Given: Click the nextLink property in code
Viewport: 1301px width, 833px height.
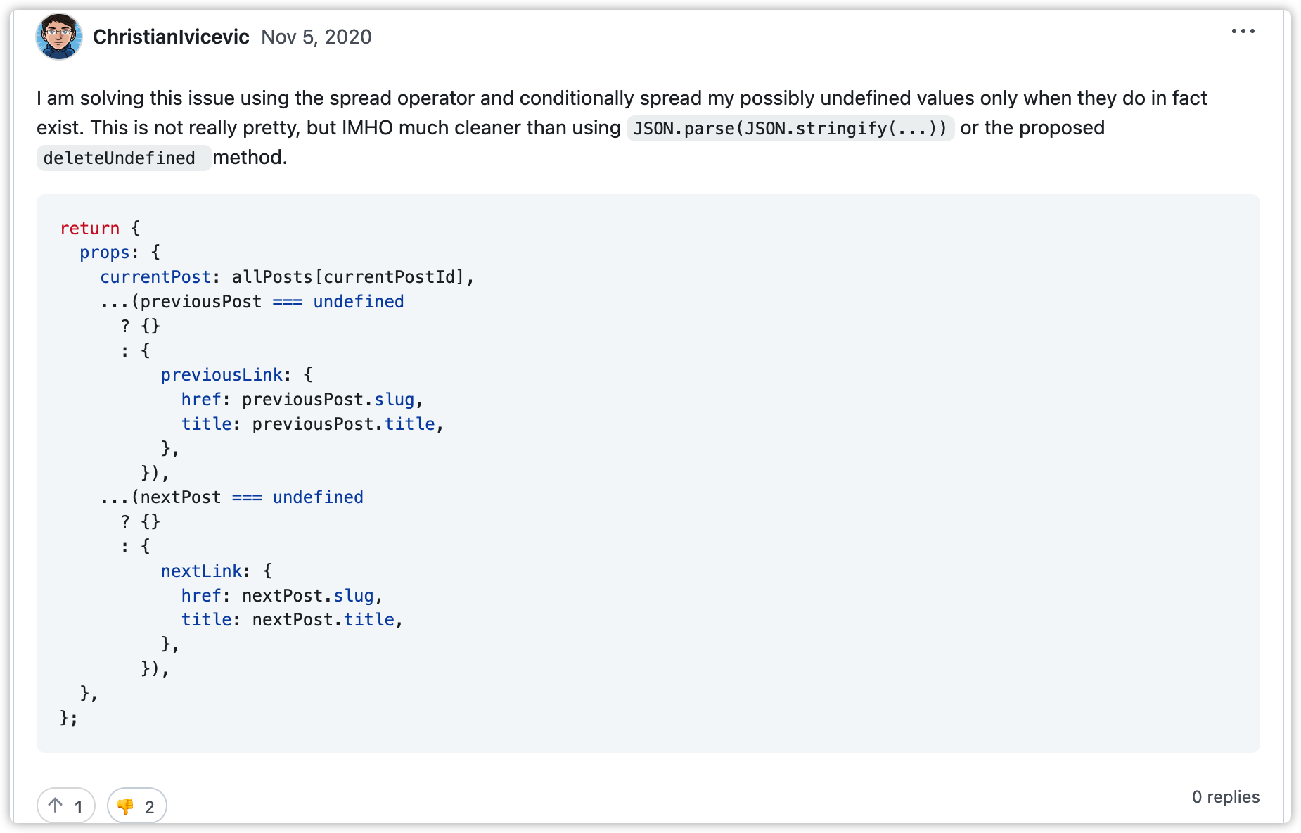Looking at the screenshot, I should tap(201, 571).
